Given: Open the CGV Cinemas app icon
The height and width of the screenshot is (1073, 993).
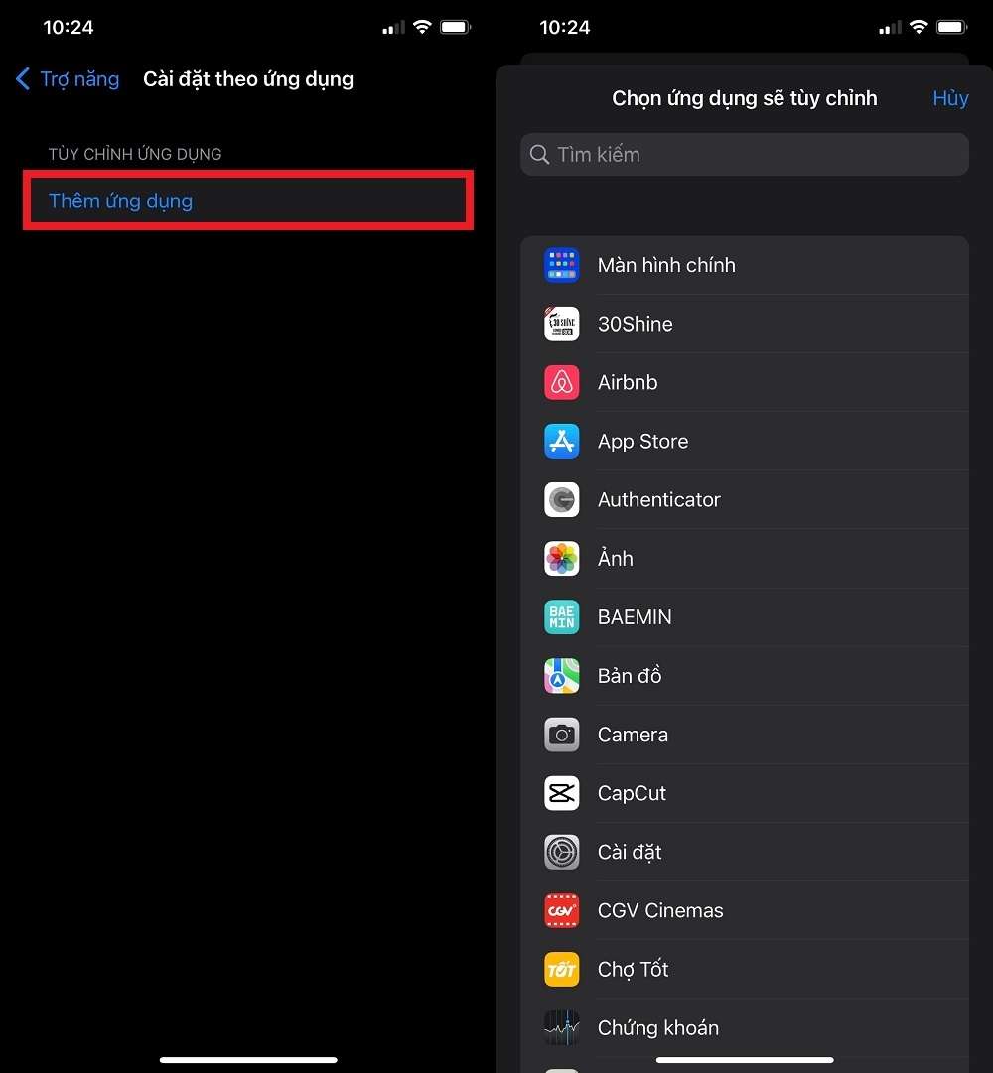Looking at the screenshot, I should pos(561,910).
